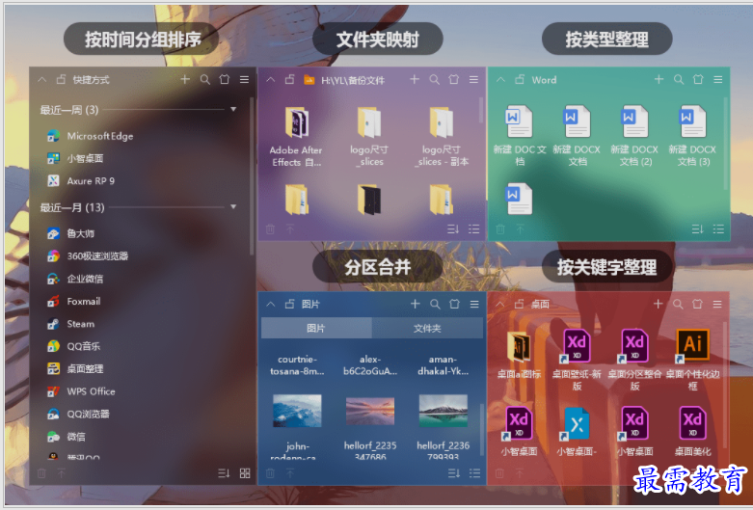753x510 pixels.
Task: Collapse the Word panel with chevron
Action: tap(500, 80)
